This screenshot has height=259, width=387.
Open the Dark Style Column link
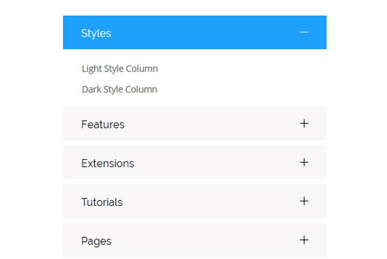click(x=119, y=90)
